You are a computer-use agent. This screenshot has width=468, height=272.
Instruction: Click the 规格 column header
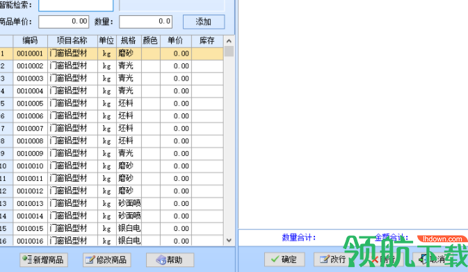pos(129,40)
